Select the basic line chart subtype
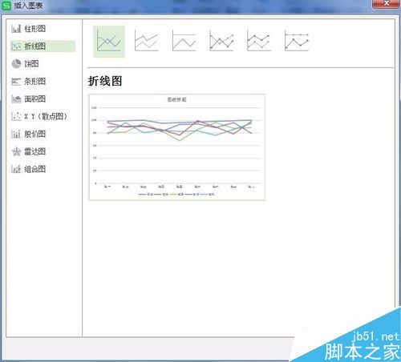Screen dimensions: 401x362 coord(109,42)
